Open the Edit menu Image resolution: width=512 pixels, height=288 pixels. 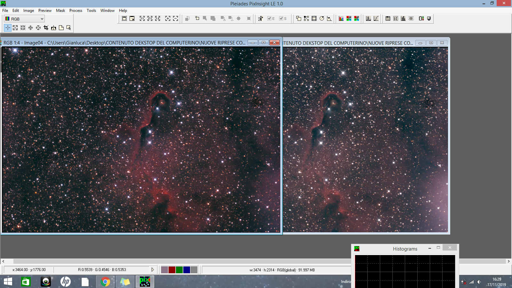click(x=16, y=11)
